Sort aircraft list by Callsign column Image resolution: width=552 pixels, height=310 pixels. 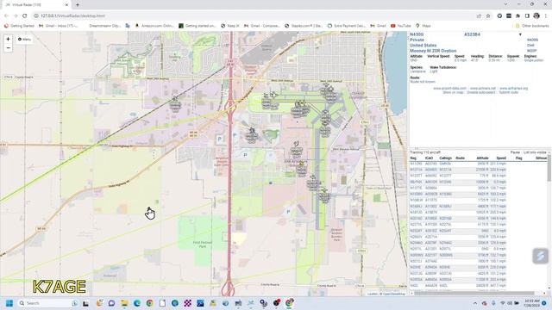click(445, 158)
